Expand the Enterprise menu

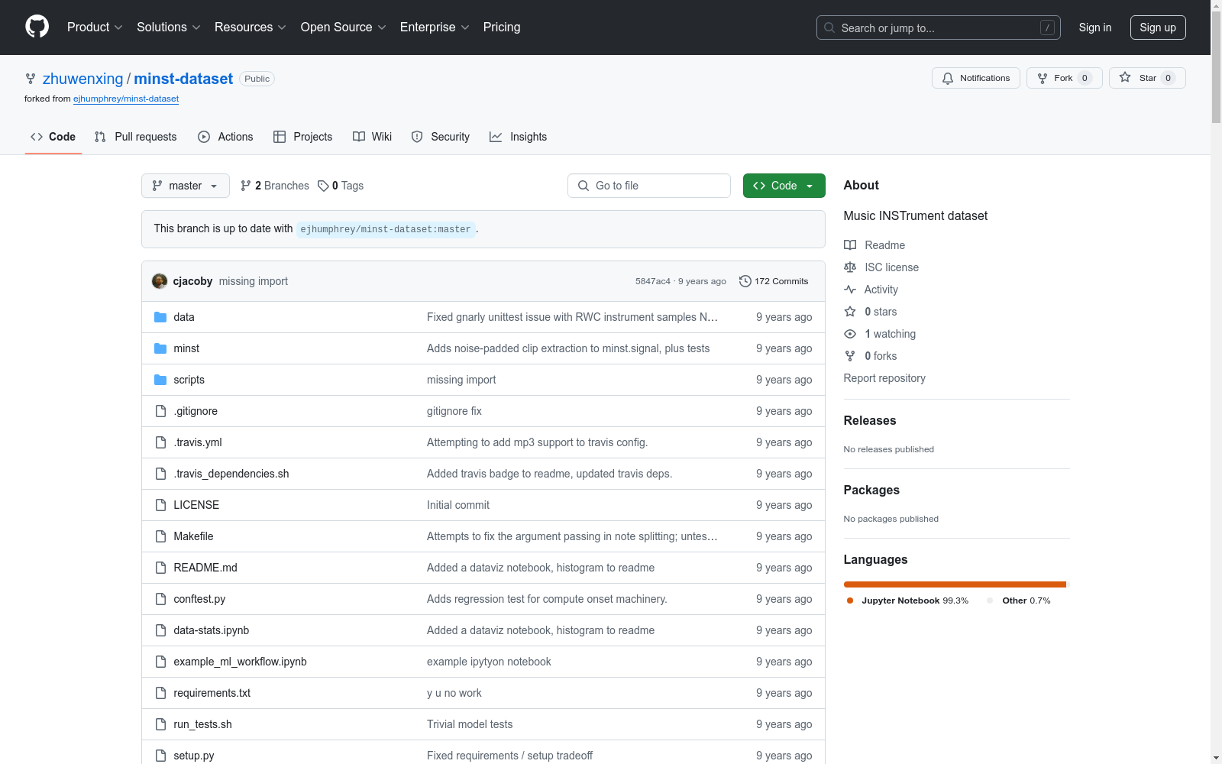pos(435,27)
